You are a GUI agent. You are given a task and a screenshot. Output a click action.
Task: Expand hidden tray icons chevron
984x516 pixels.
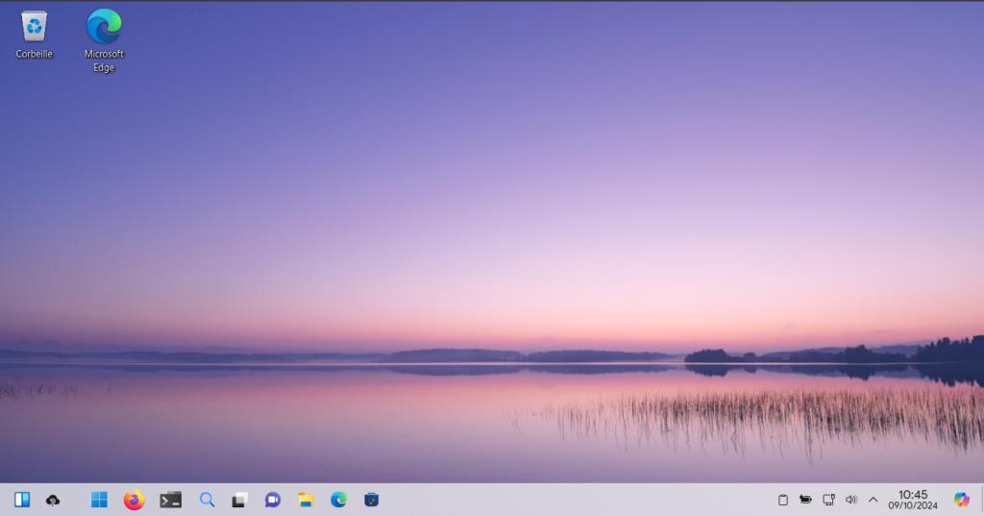pos(873,500)
